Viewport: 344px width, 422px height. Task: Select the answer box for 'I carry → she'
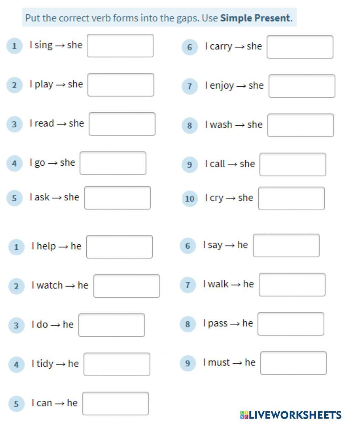(x=300, y=47)
